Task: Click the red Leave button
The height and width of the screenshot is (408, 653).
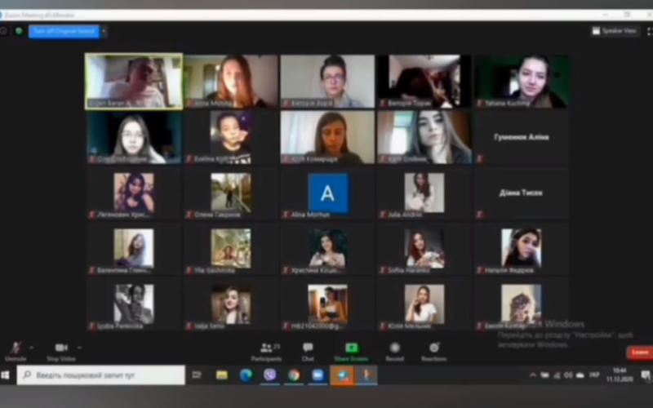Action: 639,352
